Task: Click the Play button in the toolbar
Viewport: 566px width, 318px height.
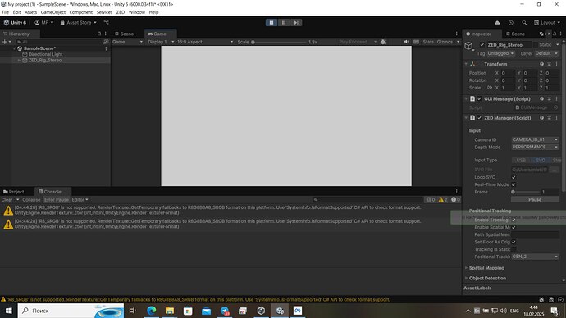Action: tap(271, 22)
